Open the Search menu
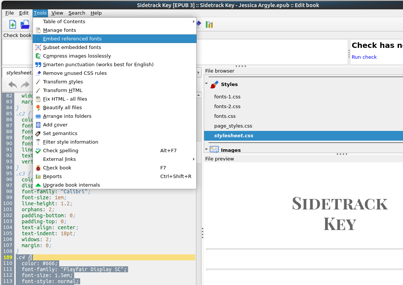This screenshot has width=403, height=285. pos(77,13)
